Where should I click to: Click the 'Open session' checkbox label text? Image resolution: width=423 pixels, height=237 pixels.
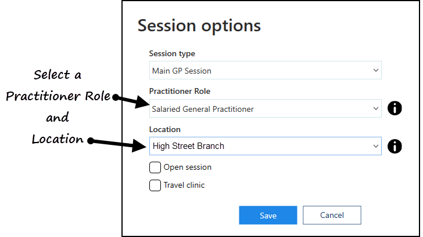click(x=188, y=167)
